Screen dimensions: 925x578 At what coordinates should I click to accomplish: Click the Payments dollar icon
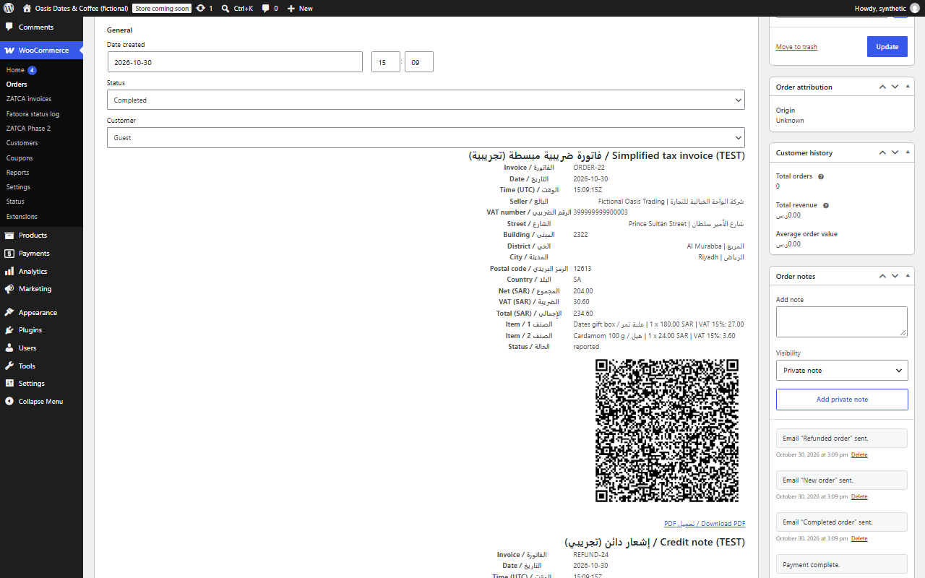click(x=9, y=253)
